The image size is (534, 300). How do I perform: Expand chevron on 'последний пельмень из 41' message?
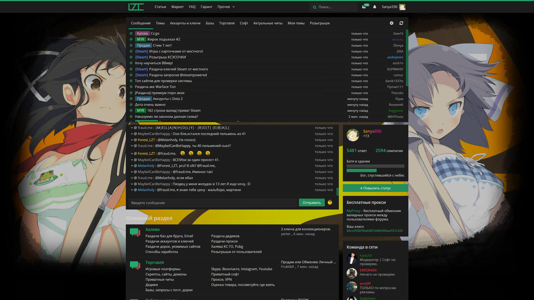132,134
